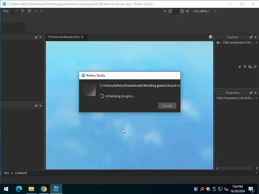Open the COLLABVM_7 account dropdown
This screenshot has height=194, width=259.
204,11
